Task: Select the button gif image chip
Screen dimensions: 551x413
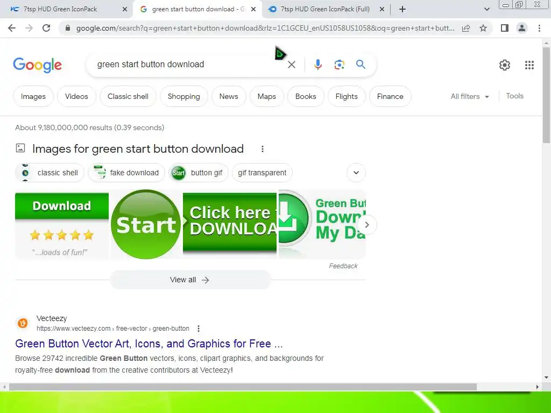Action: [x=199, y=173]
